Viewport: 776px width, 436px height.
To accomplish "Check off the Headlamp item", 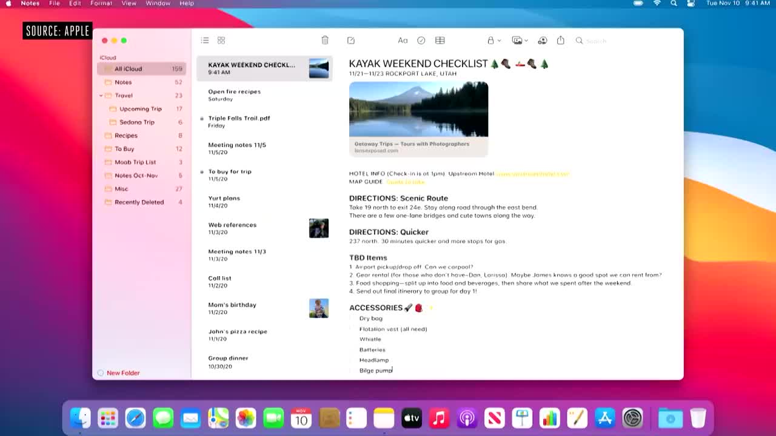I will pos(352,360).
